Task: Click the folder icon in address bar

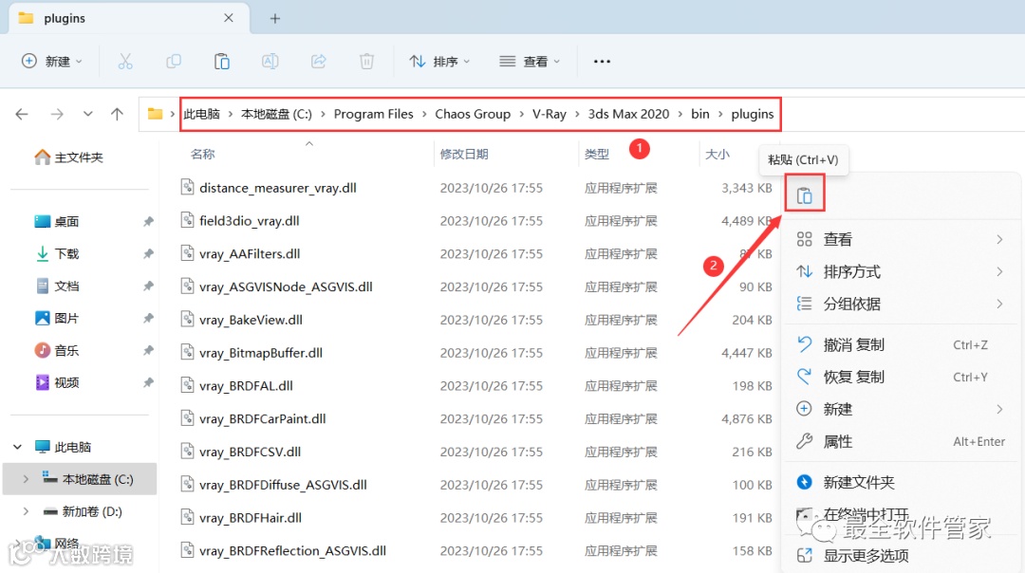Action: (155, 114)
